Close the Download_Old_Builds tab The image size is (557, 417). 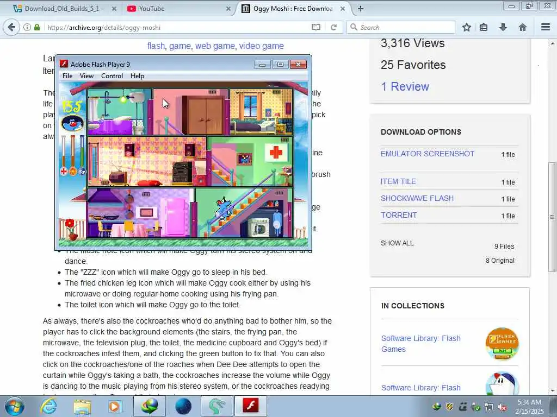point(114,9)
